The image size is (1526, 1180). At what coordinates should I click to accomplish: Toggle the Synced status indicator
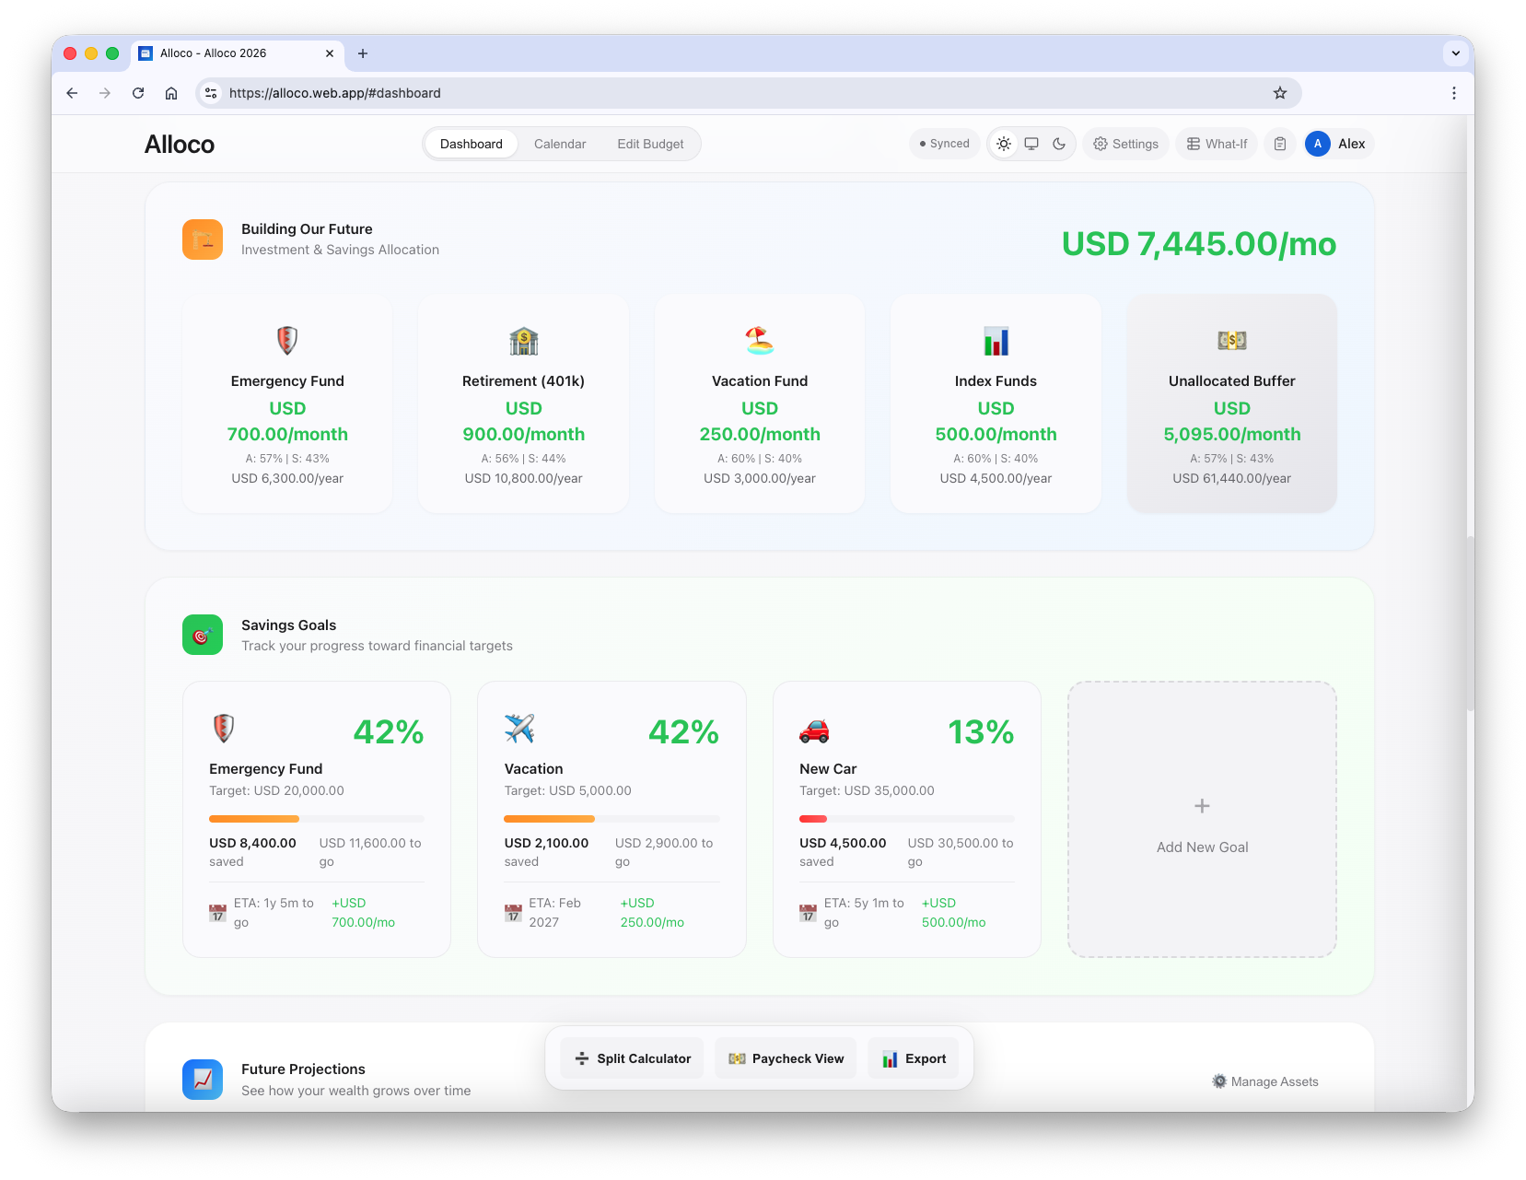(x=944, y=144)
